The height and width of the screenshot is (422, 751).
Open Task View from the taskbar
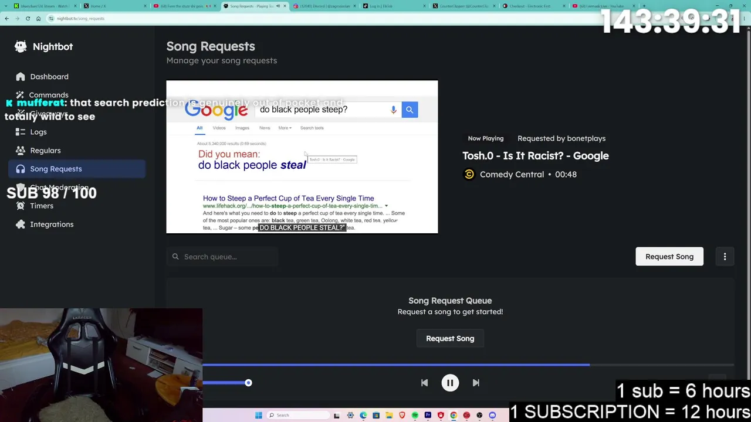pos(337,416)
